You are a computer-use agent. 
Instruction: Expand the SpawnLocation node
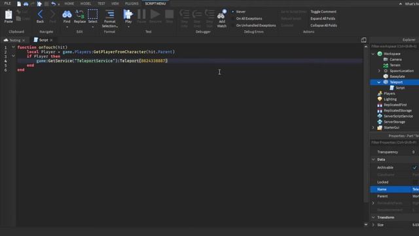tap(379, 71)
